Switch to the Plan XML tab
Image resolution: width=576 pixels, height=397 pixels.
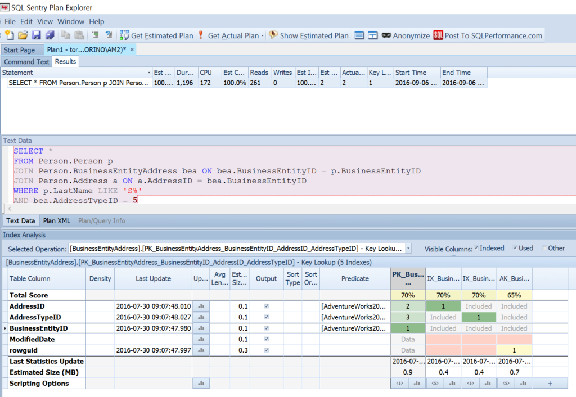point(57,221)
